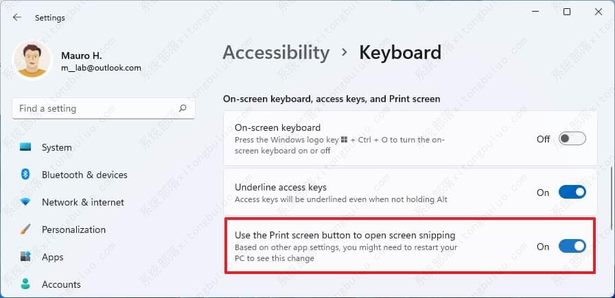The image size is (615, 298).
Task: Click the Personalization paintbrush icon
Action: pos(26,229)
